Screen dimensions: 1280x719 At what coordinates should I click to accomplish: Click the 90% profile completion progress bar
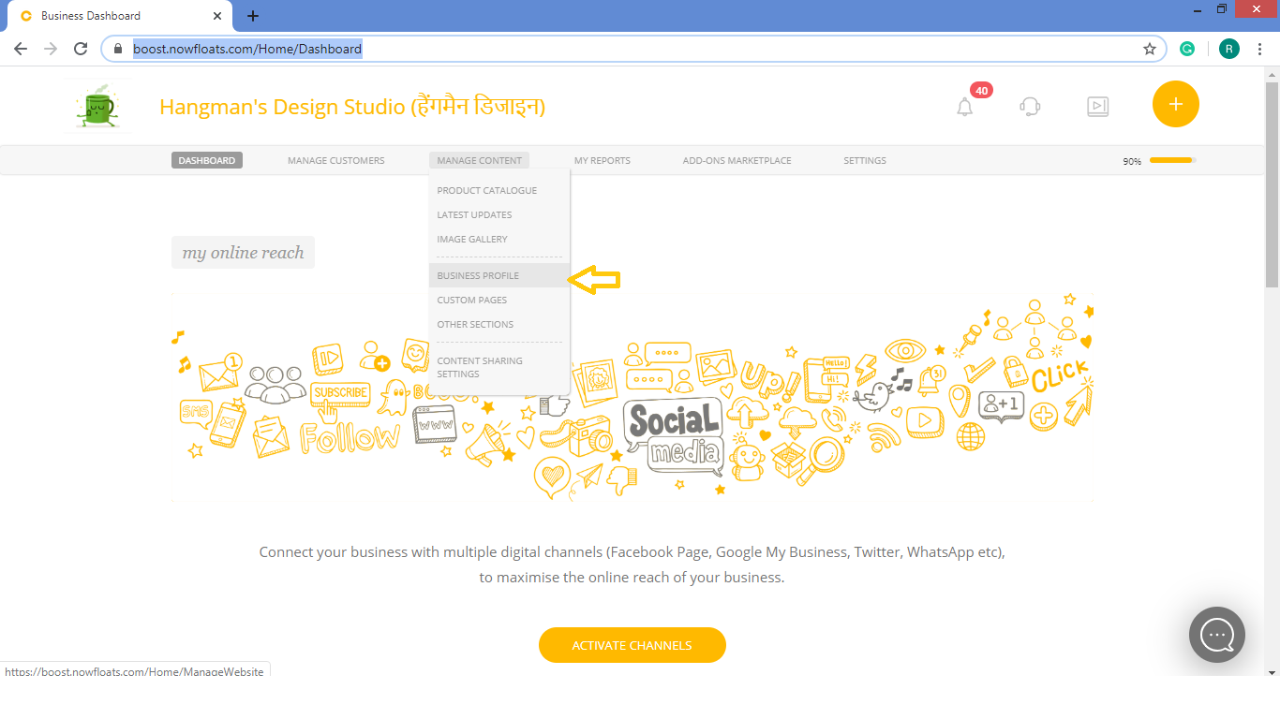coord(1171,160)
